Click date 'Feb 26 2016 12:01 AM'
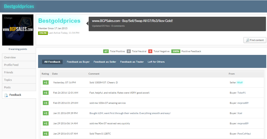Viewport: 267px width, 139px height. click(x=66, y=93)
